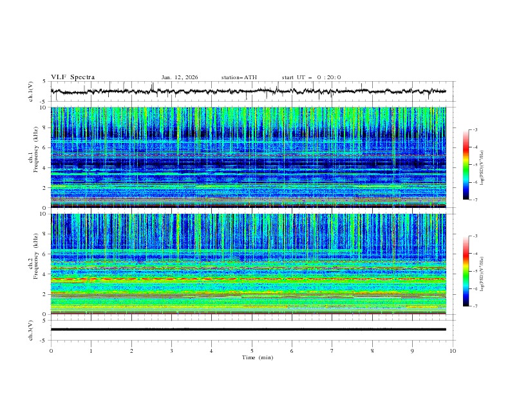Click the ch.1 colorbar 'log(PSD)' label

point(482,167)
